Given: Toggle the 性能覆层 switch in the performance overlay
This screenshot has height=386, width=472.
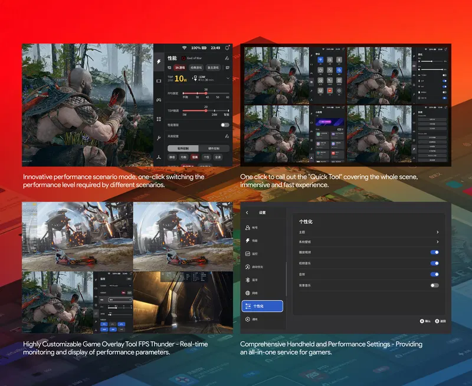Looking at the screenshot, I should click(225, 125).
